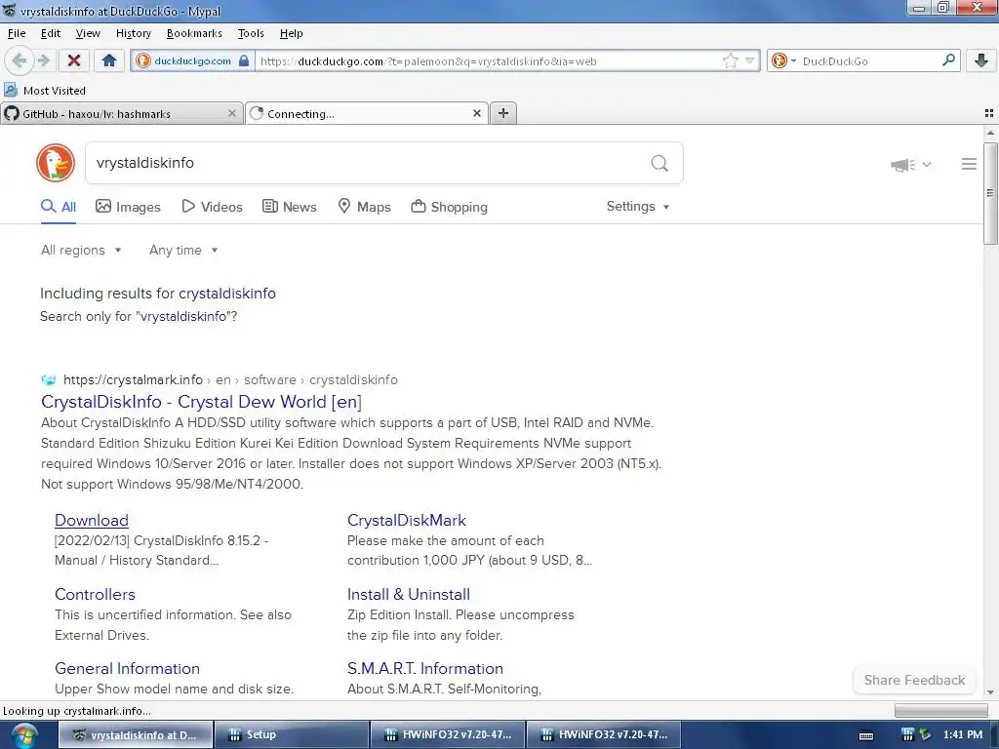Open the Tools menu
Image resolution: width=999 pixels, height=749 pixels.
coord(251,33)
